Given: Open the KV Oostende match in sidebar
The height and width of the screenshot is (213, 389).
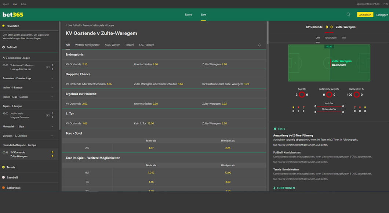Looking at the screenshot, I should [x=29, y=154].
